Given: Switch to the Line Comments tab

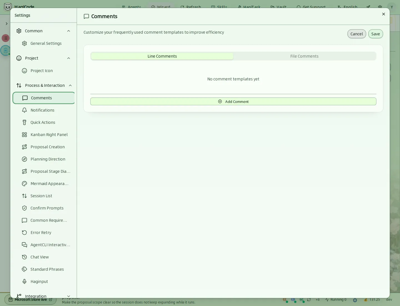Looking at the screenshot, I should pos(162,56).
